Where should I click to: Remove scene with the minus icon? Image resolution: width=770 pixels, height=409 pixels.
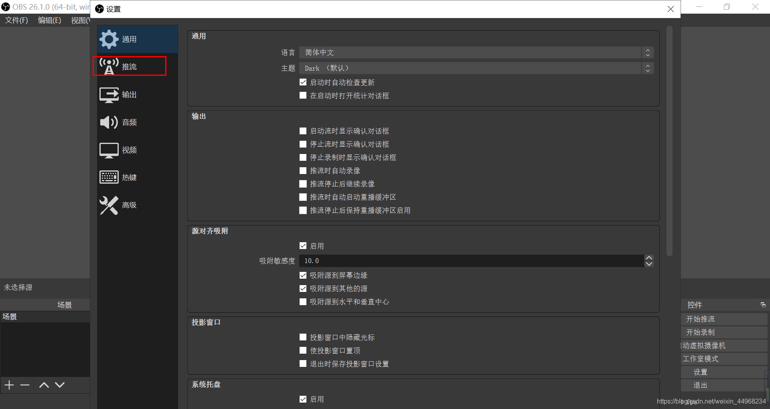click(25, 385)
